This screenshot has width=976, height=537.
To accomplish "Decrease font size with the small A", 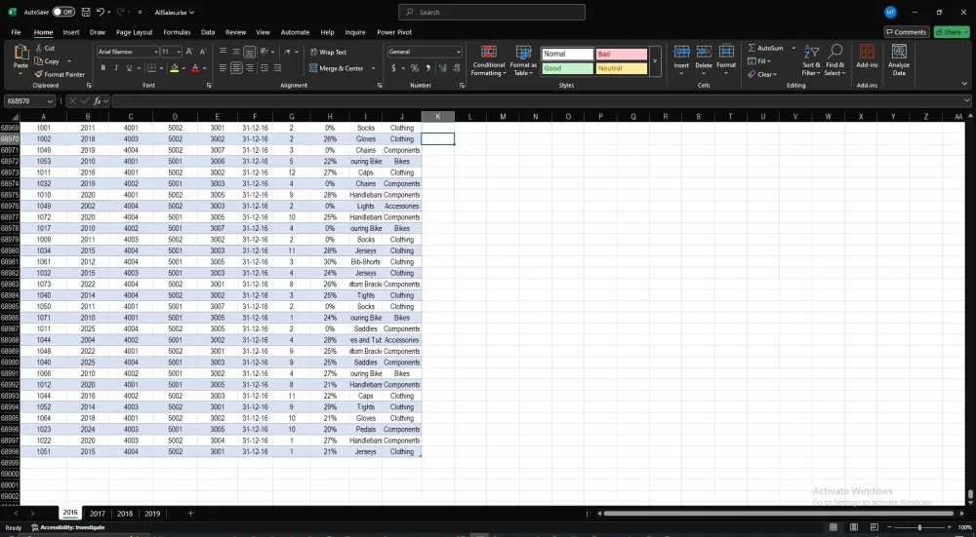I will click(203, 52).
